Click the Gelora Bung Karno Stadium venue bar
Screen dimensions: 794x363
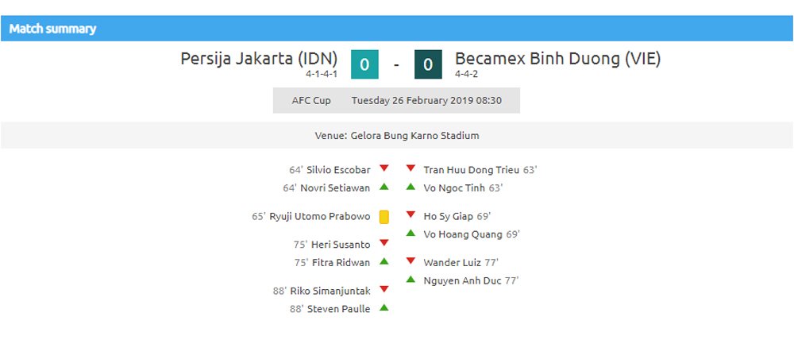(397, 135)
